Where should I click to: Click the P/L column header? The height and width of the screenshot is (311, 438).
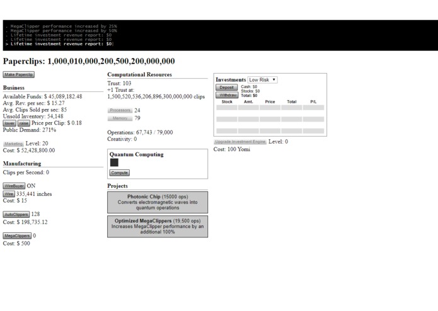coord(313,102)
